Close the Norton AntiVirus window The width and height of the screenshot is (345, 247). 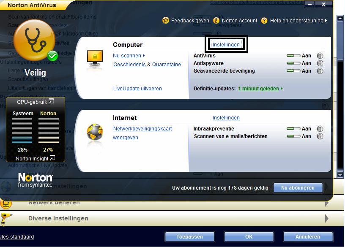coord(323,4)
